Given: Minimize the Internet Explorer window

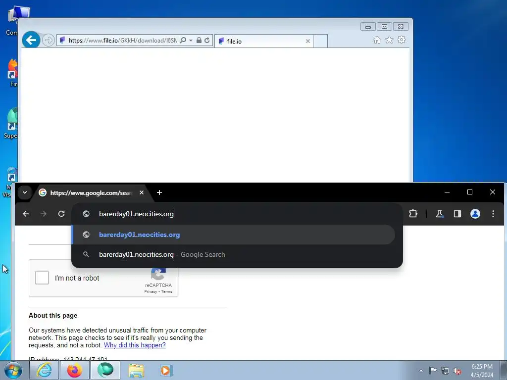Looking at the screenshot, I should click(x=368, y=27).
